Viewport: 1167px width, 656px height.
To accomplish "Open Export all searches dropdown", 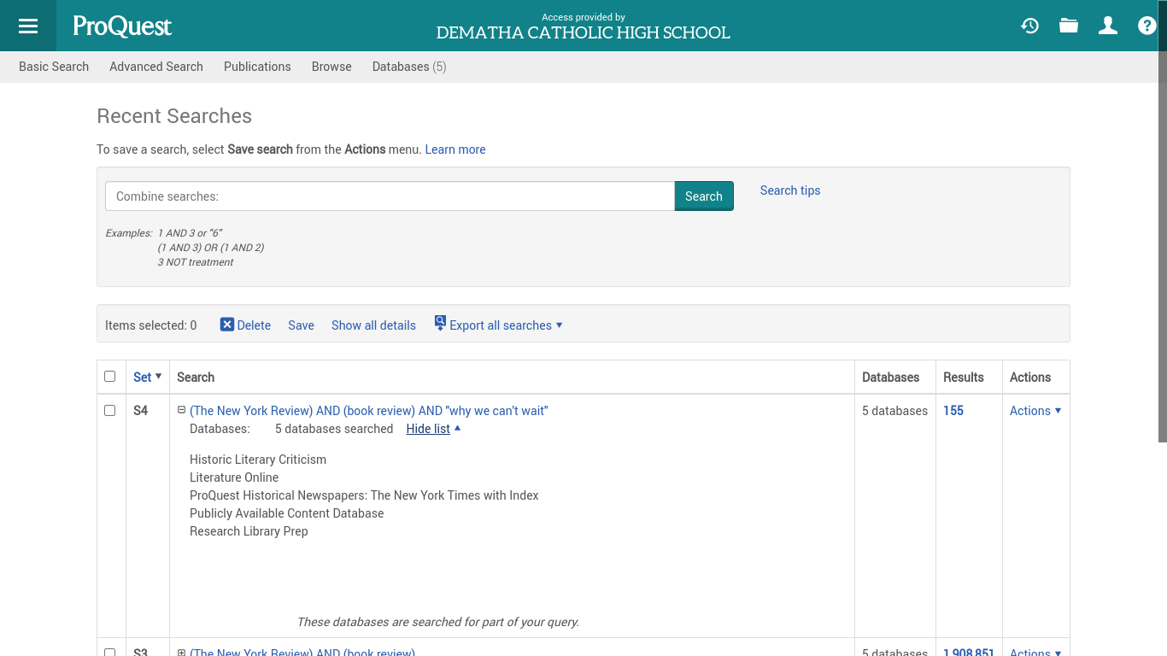I will point(507,325).
